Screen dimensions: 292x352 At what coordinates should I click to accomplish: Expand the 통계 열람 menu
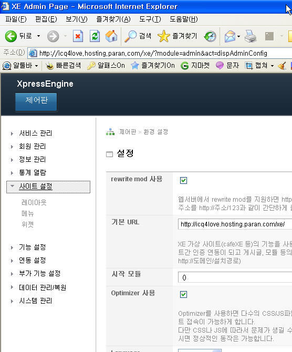coord(33,173)
